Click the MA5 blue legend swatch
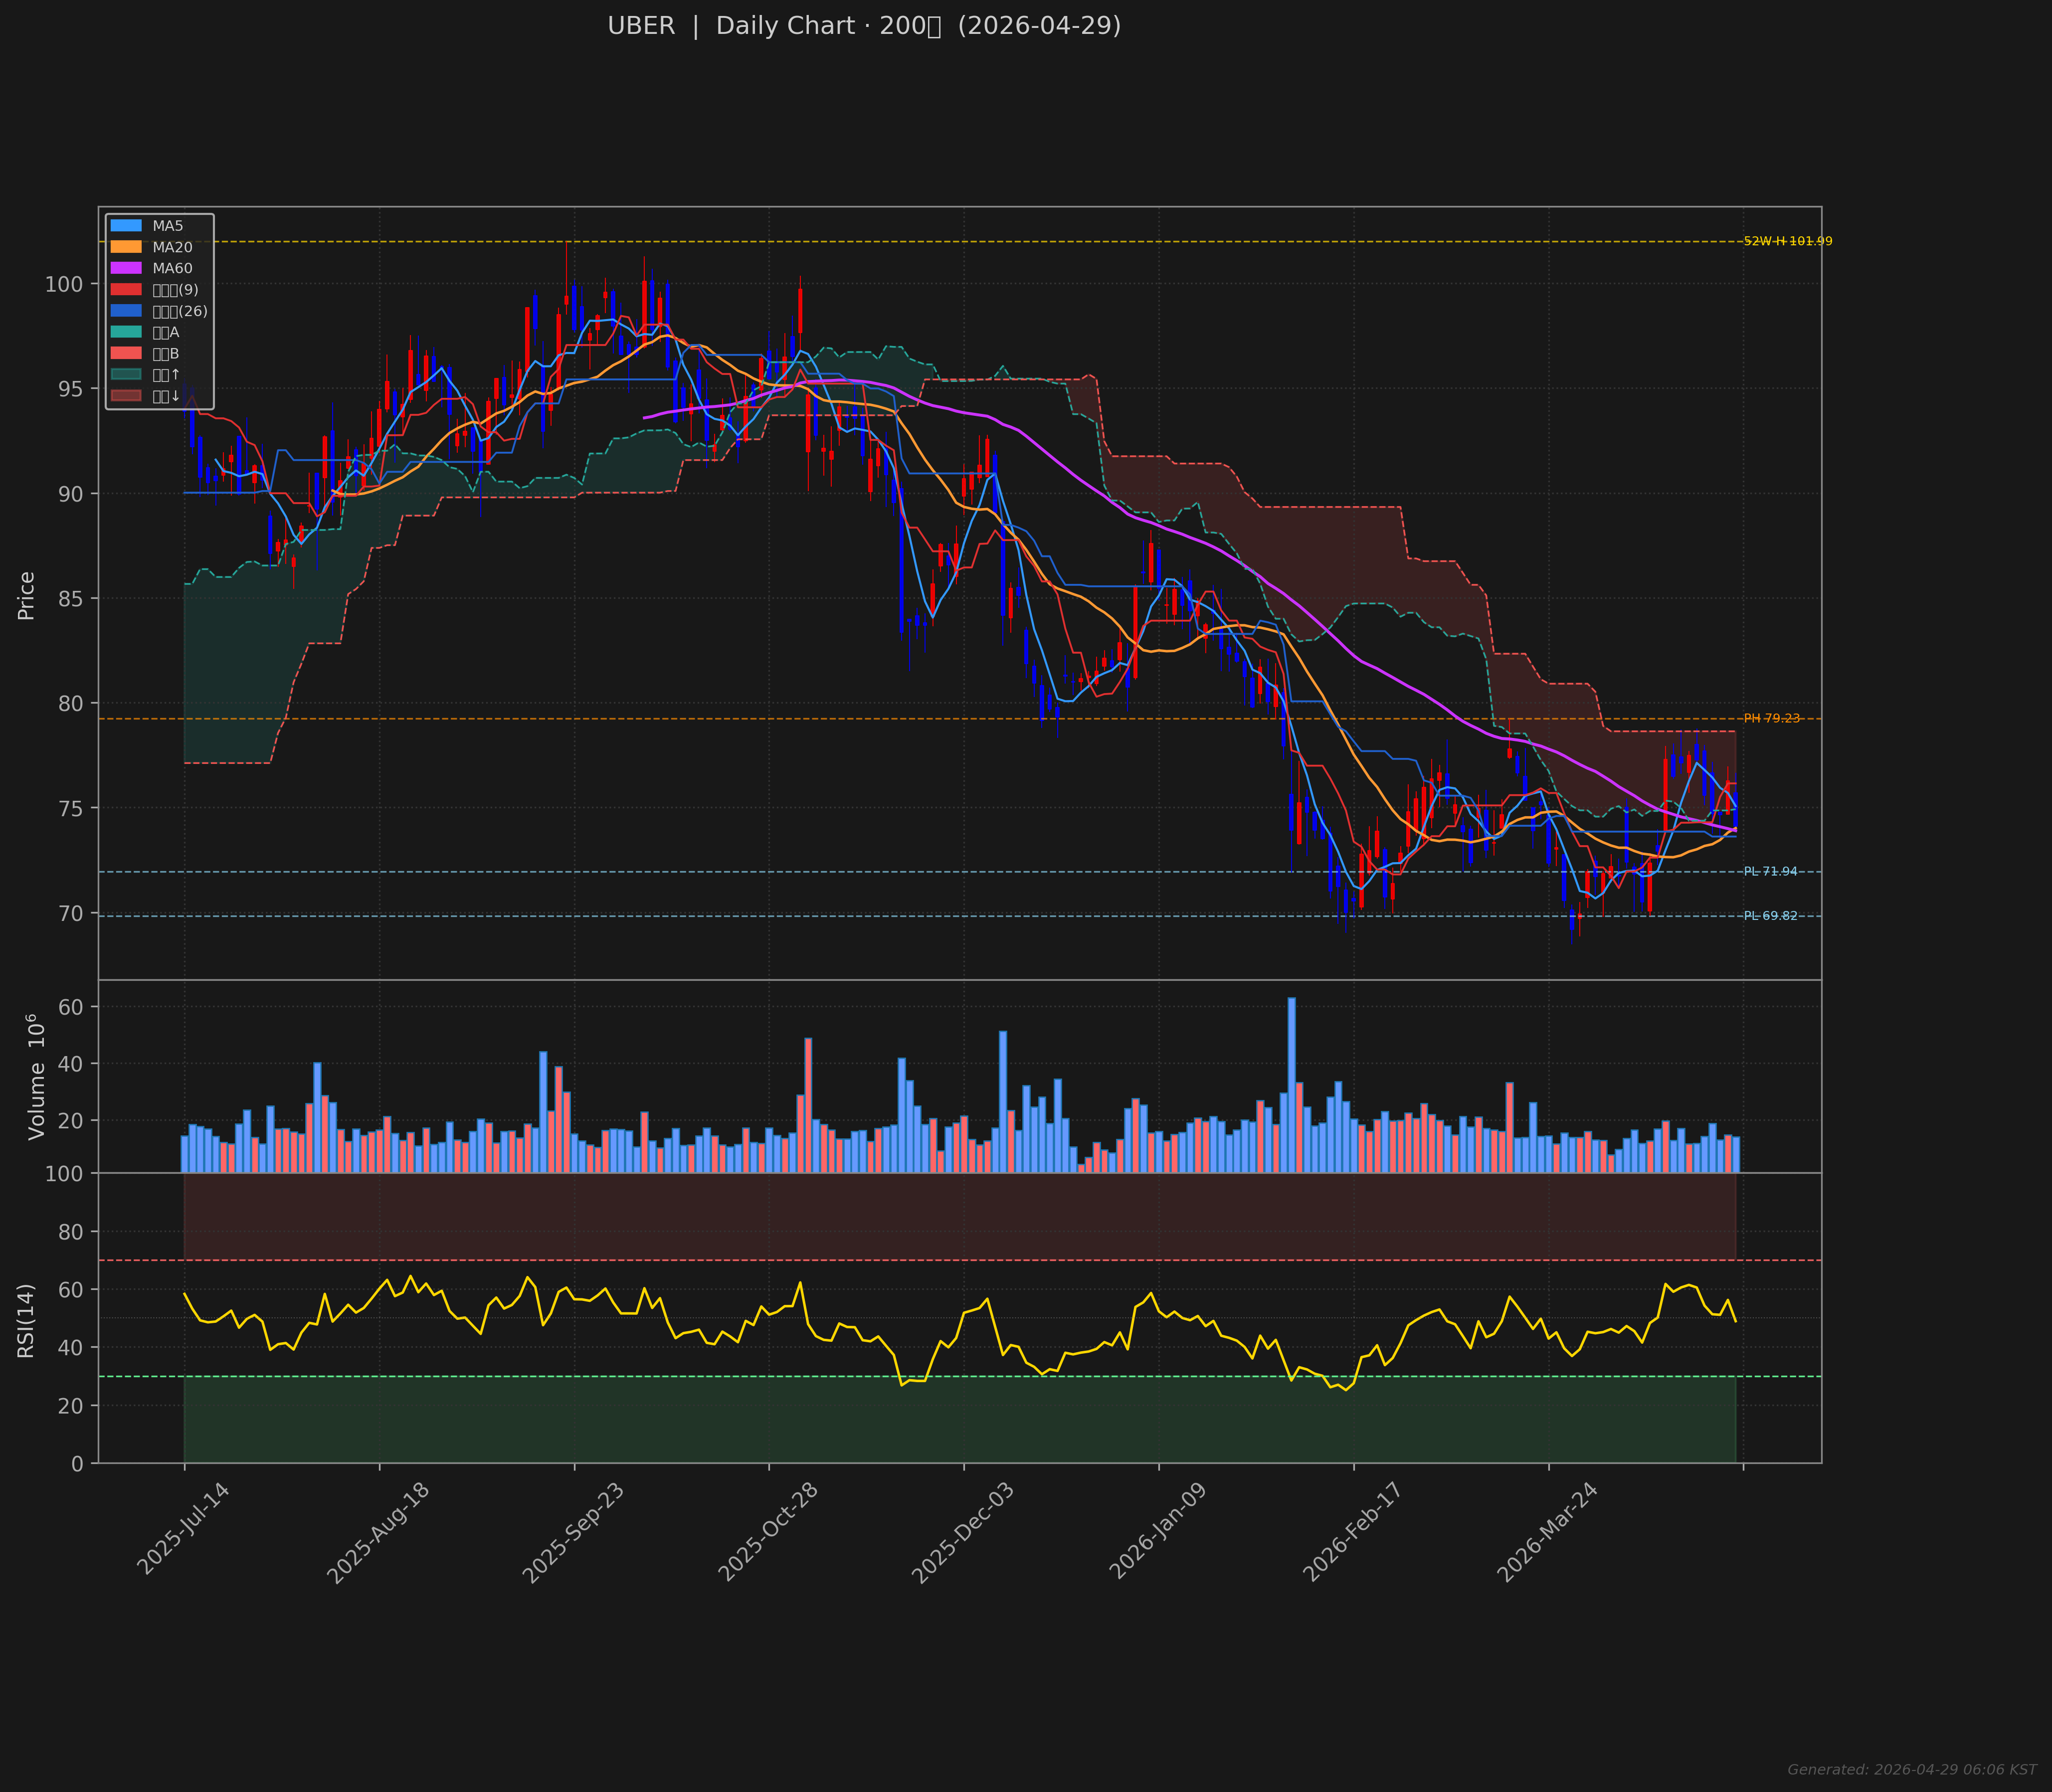This screenshot has height=1792, width=2052. coord(126,226)
